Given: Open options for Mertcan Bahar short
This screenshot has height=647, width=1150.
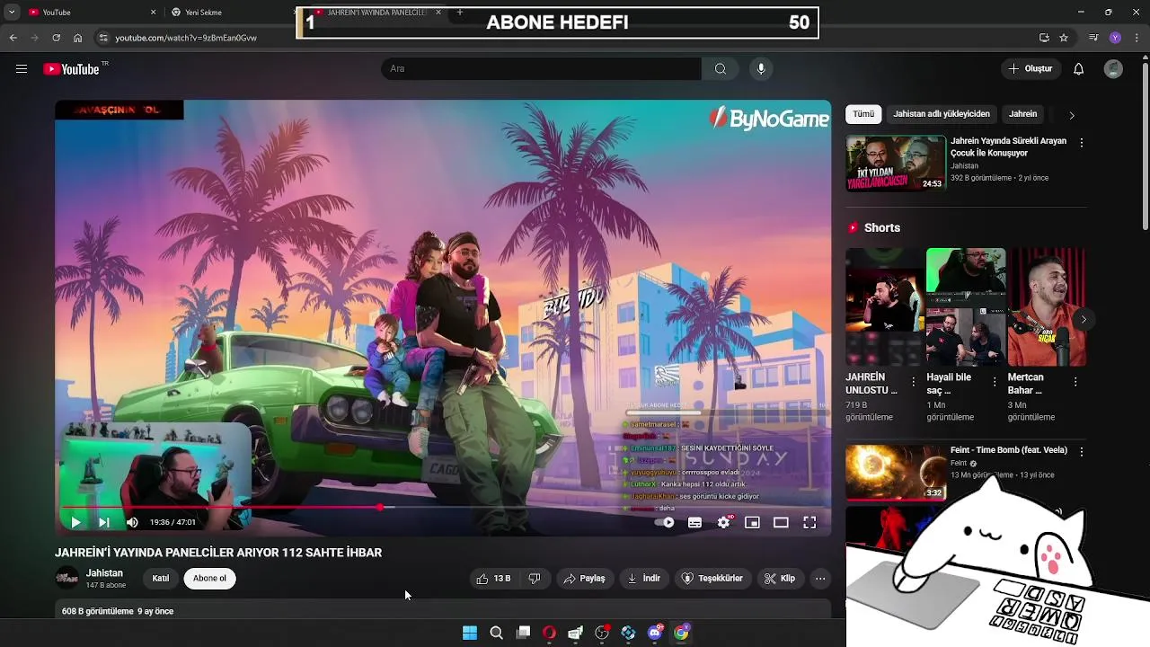Looking at the screenshot, I should (x=1075, y=382).
